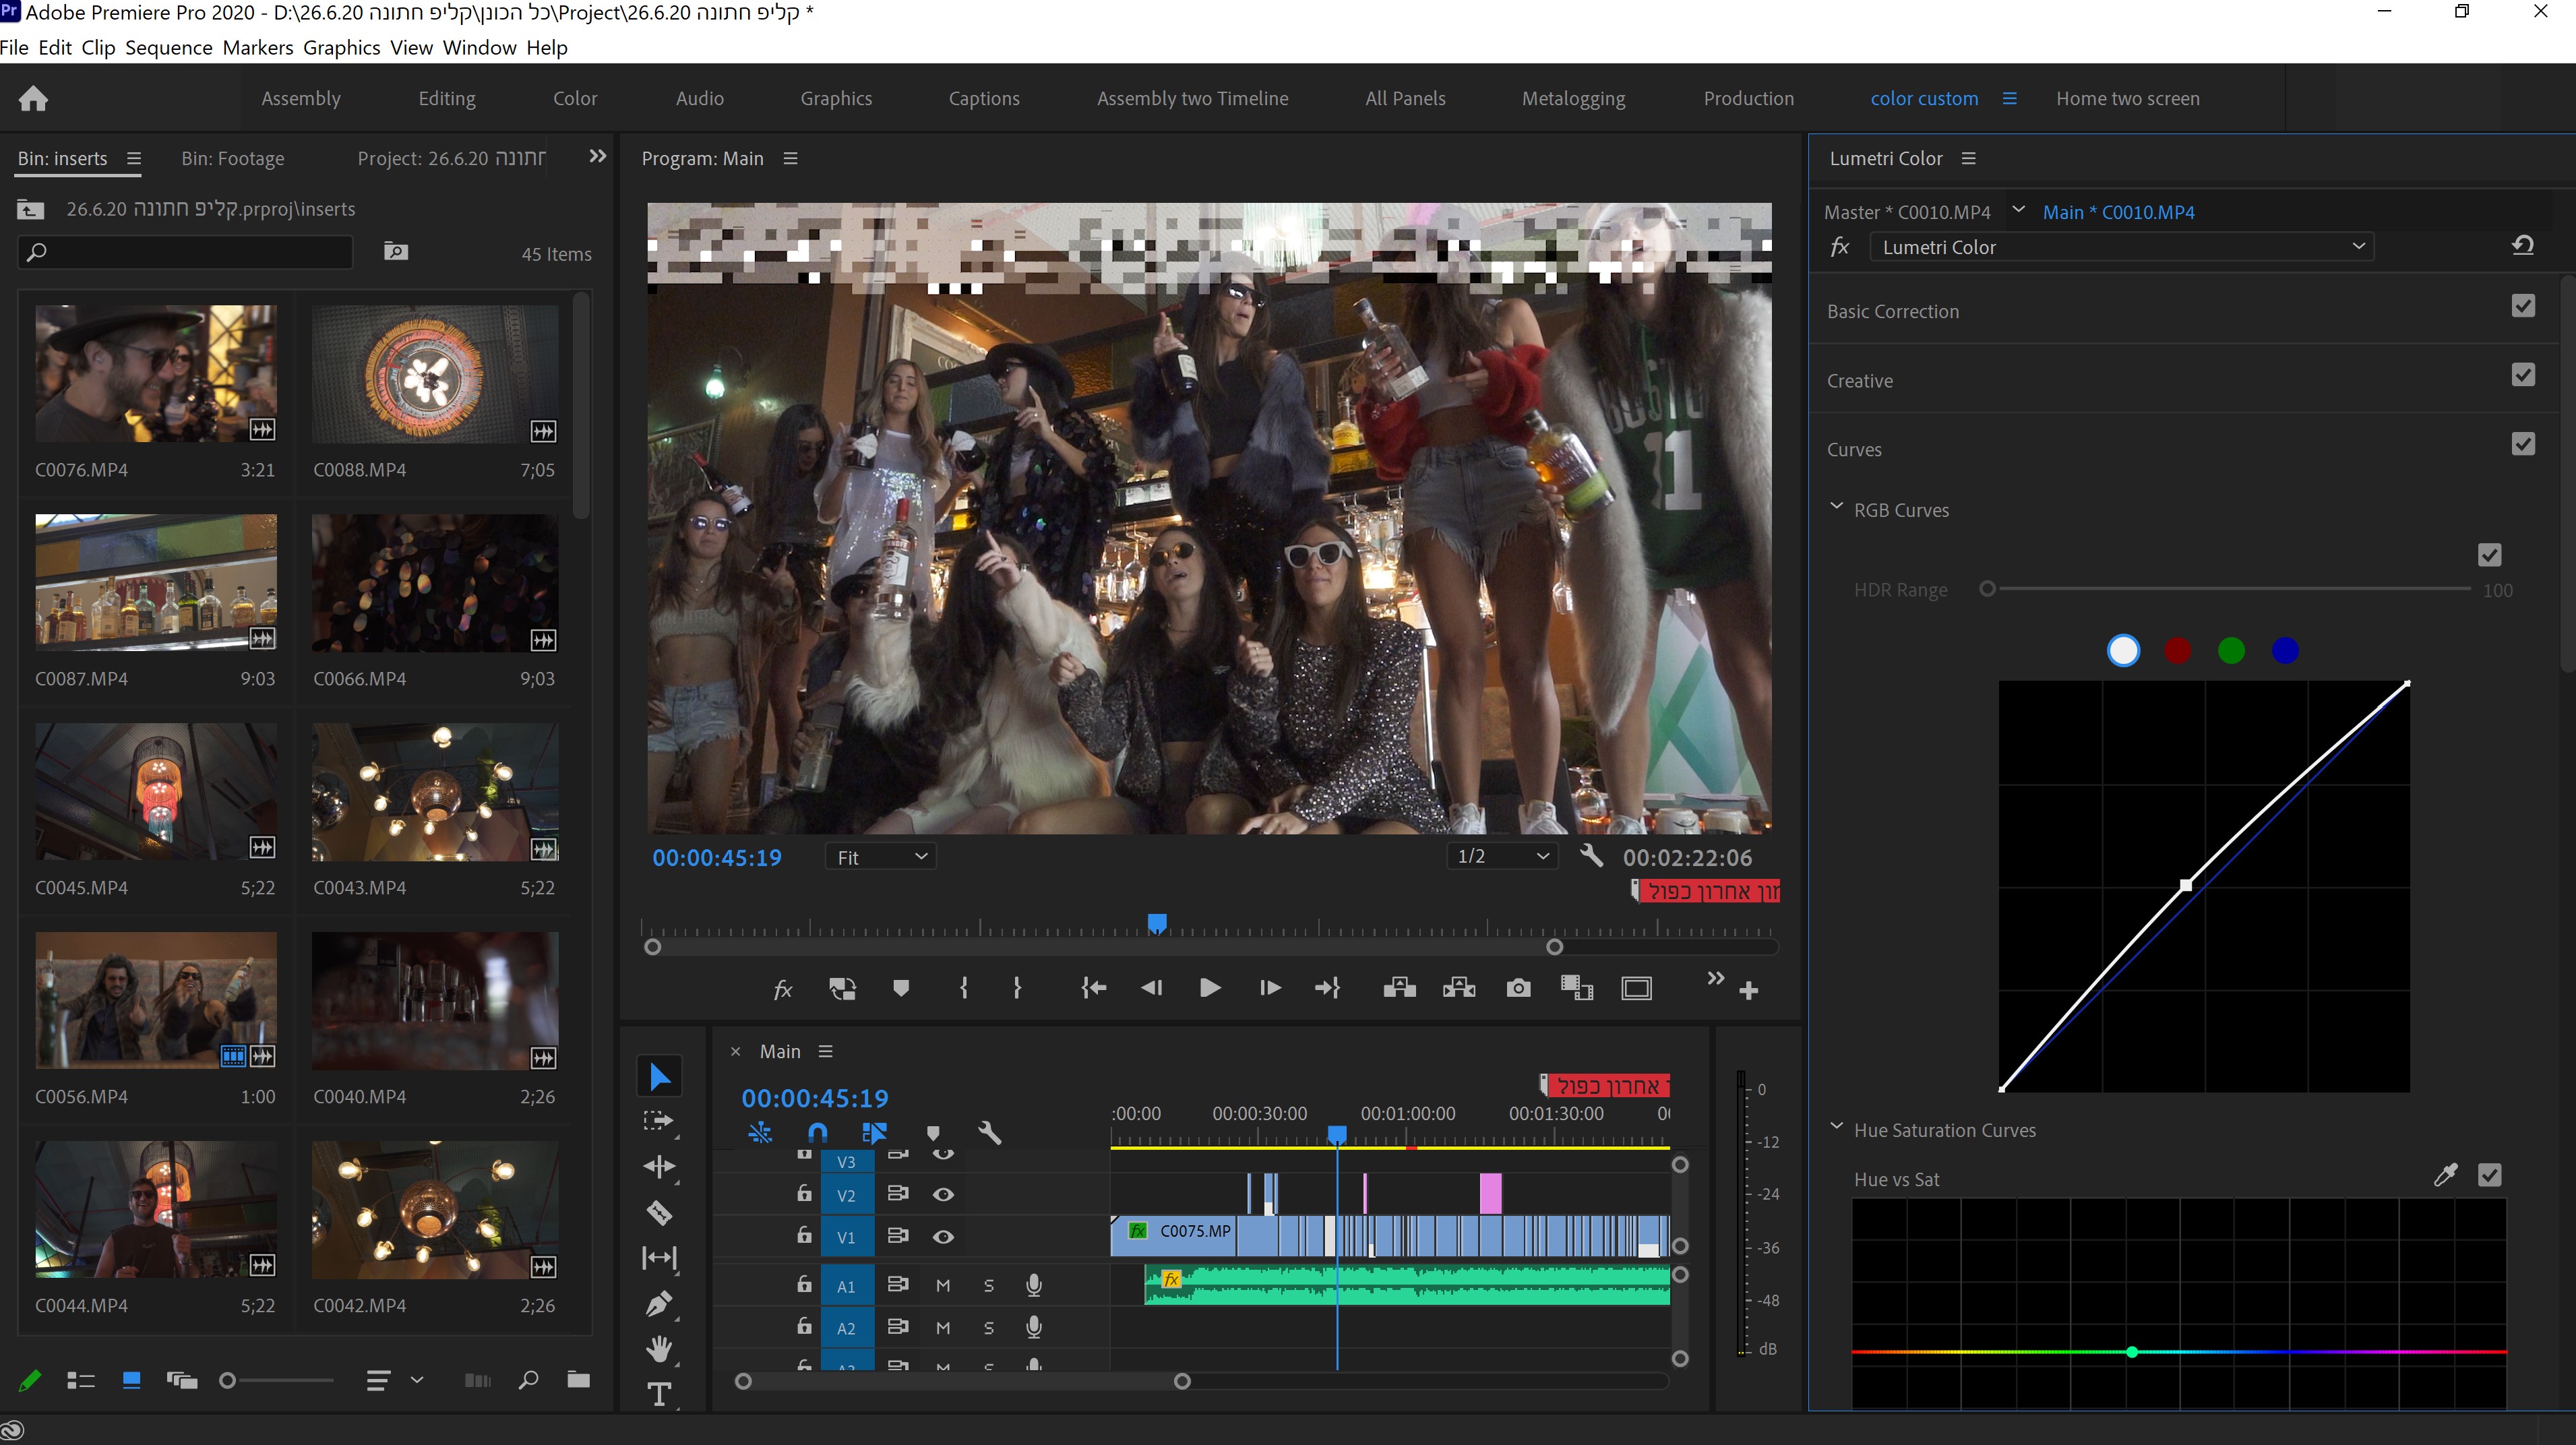Viewport: 2576px width, 1445px height.
Task: Collapse the RGB Curves section
Action: coord(1836,508)
